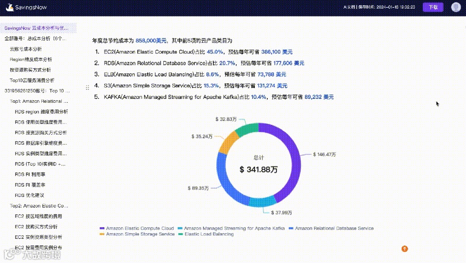466x263 pixels.
Task: Click the 73,788 美元 ELB savings value
Action: coord(272,74)
